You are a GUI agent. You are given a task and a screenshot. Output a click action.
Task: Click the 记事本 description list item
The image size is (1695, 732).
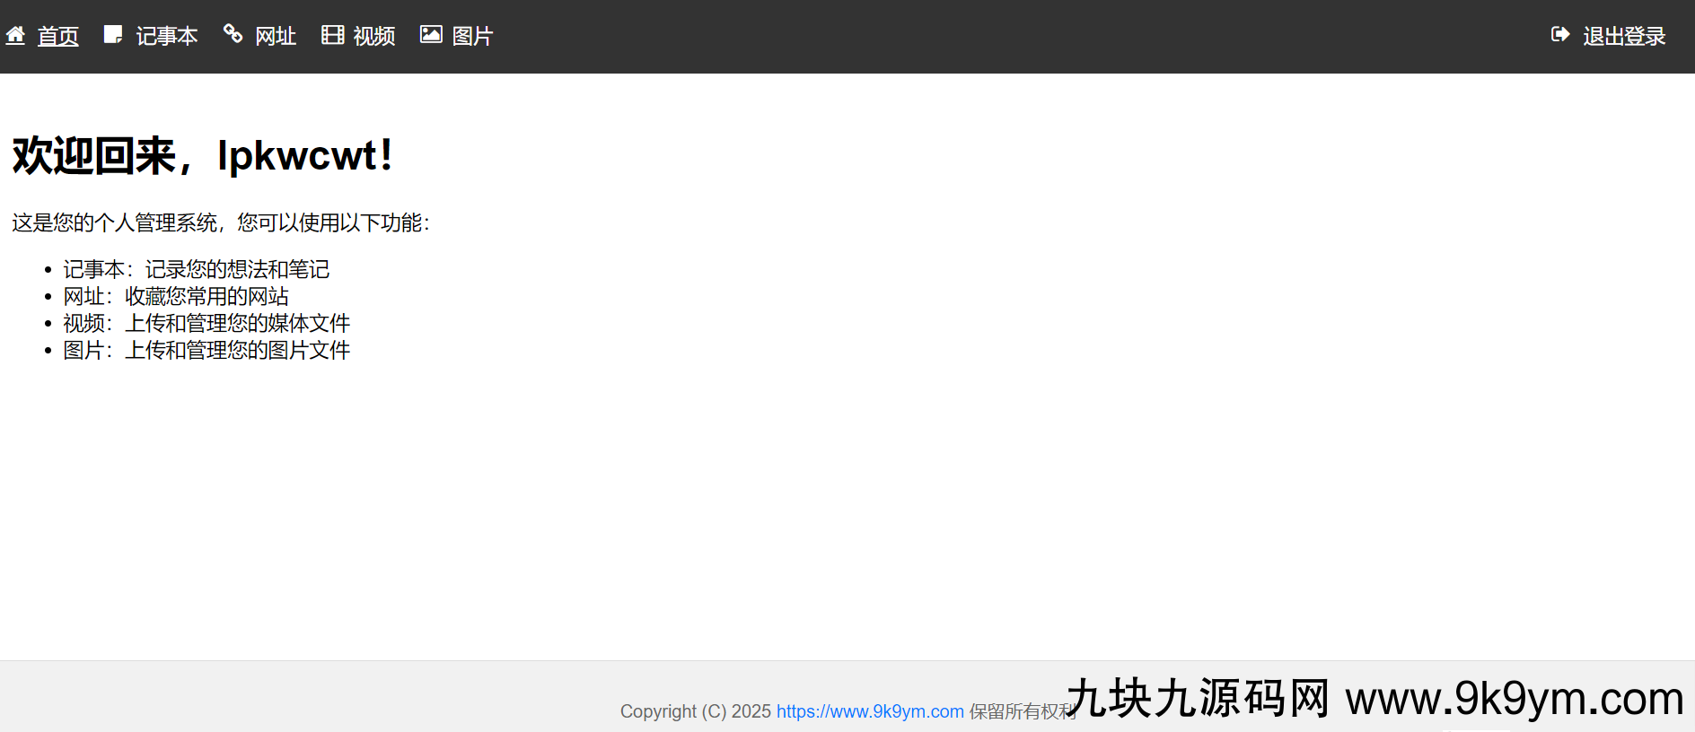click(196, 269)
